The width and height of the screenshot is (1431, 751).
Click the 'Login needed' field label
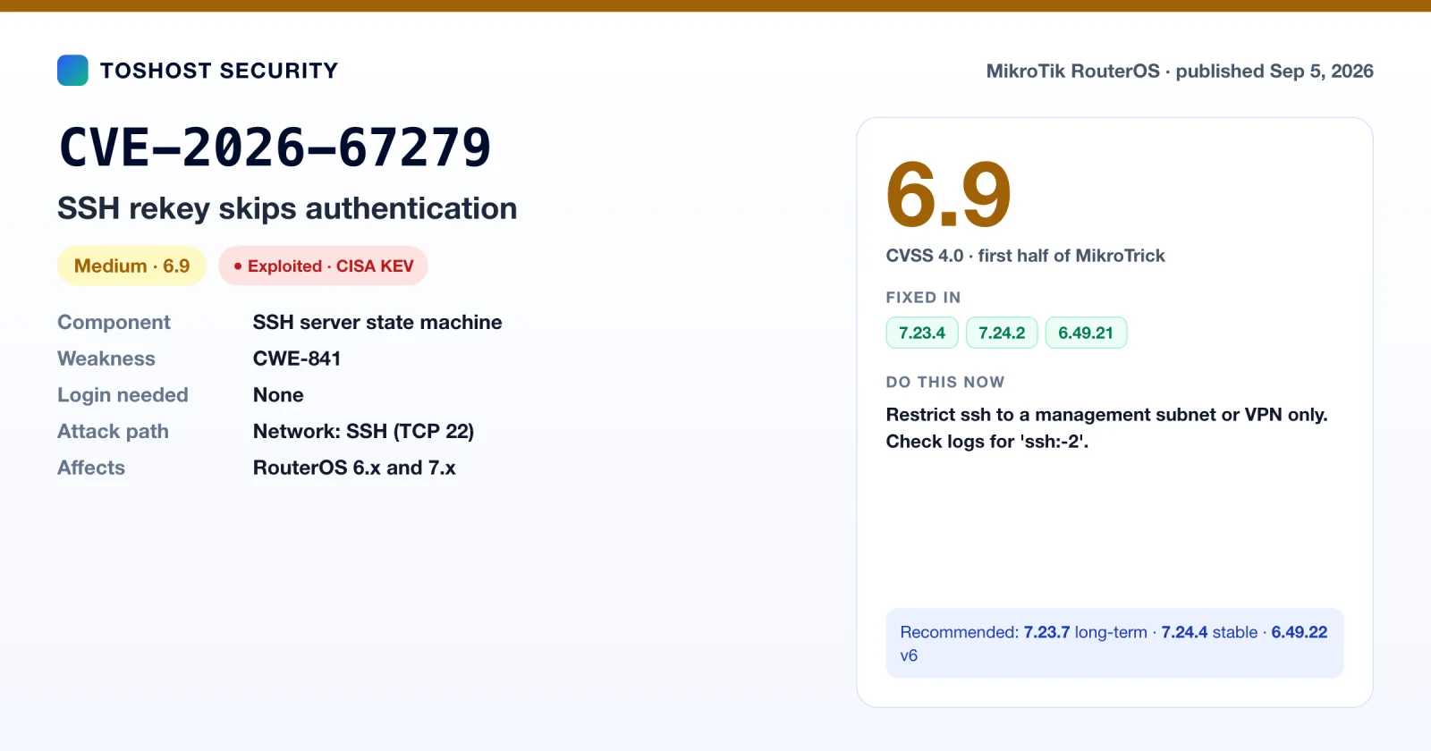[x=123, y=395]
